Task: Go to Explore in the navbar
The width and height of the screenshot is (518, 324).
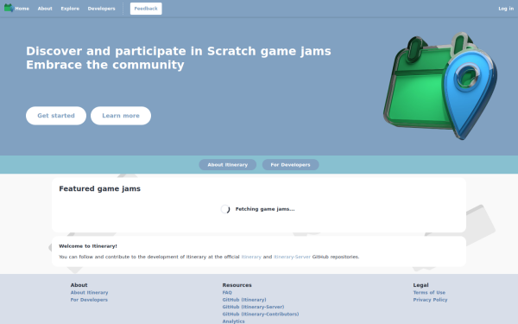Action: pos(70,9)
